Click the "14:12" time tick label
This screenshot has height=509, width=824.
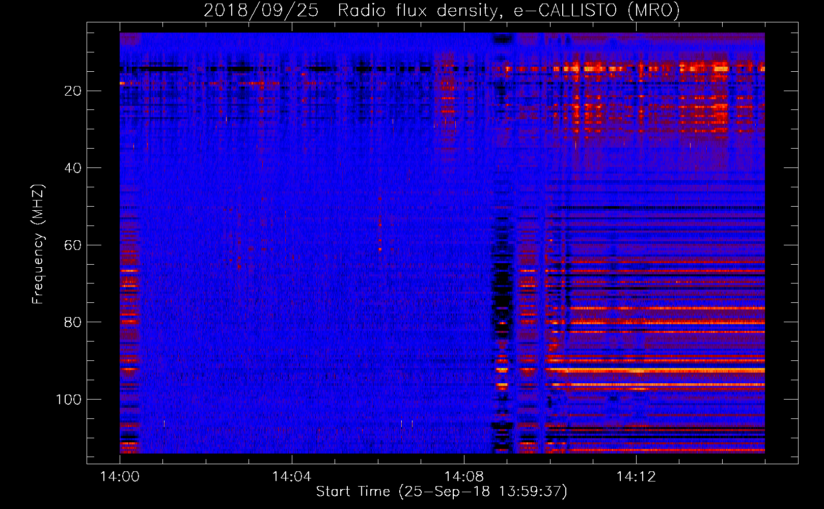point(636,477)
